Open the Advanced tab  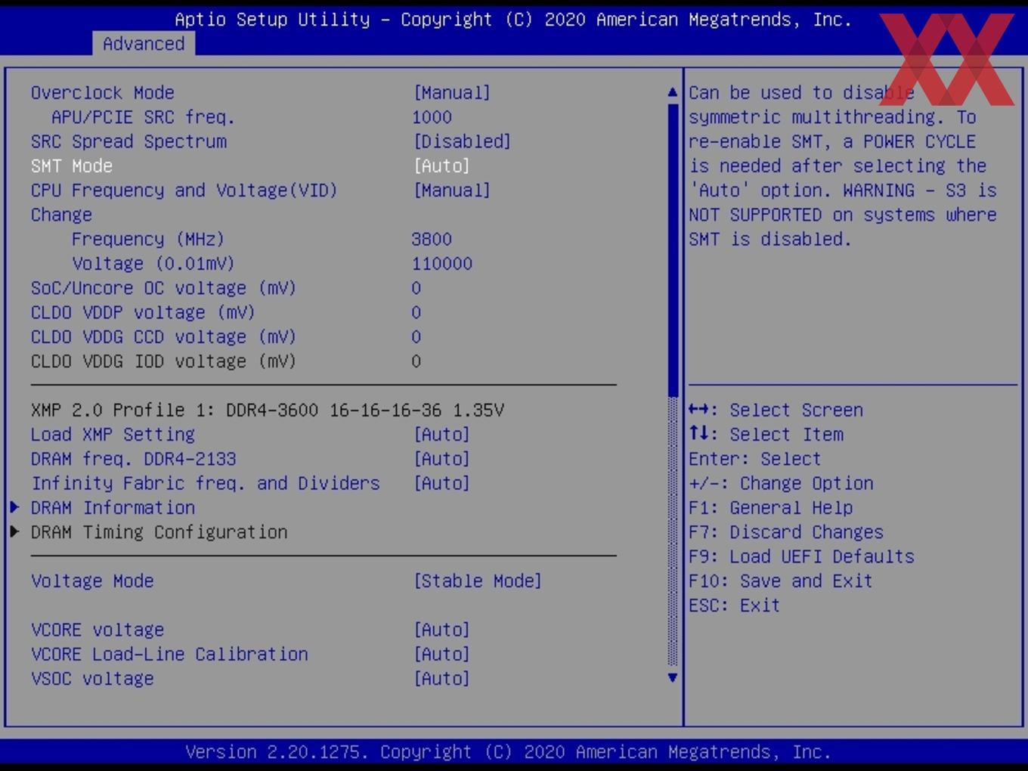click(x=144, y=44)
